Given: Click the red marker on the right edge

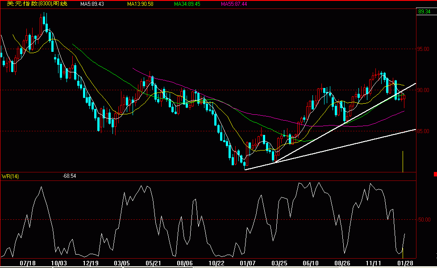Looking at the screenshot, I should [x=435, y=174].
